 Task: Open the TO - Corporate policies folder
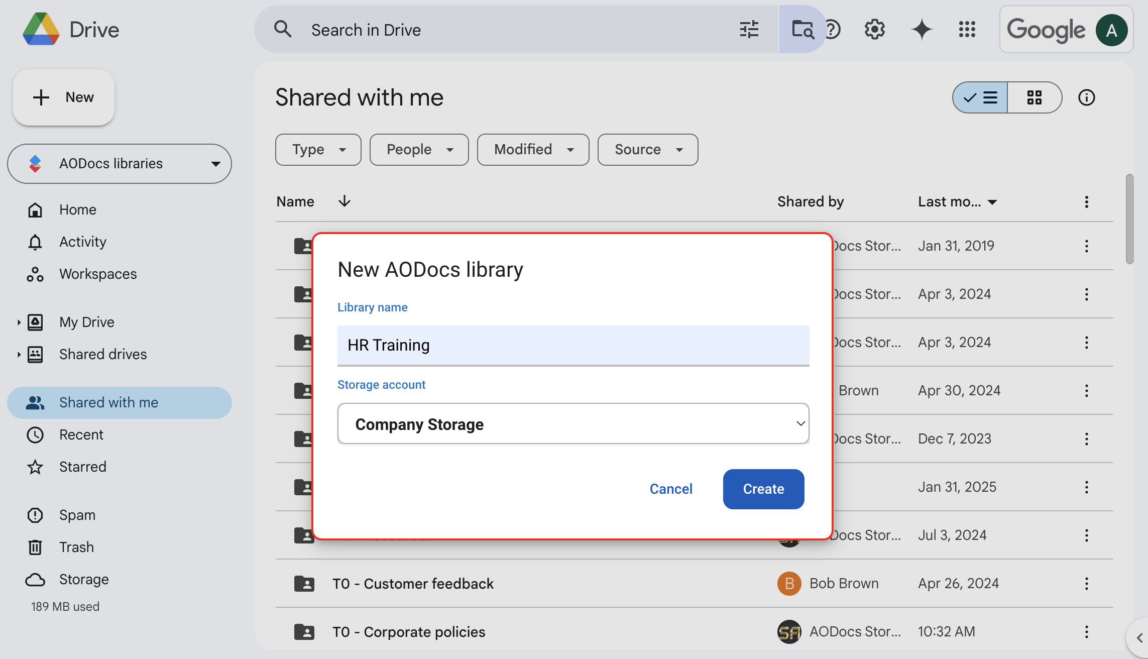[x=409, y=632]
